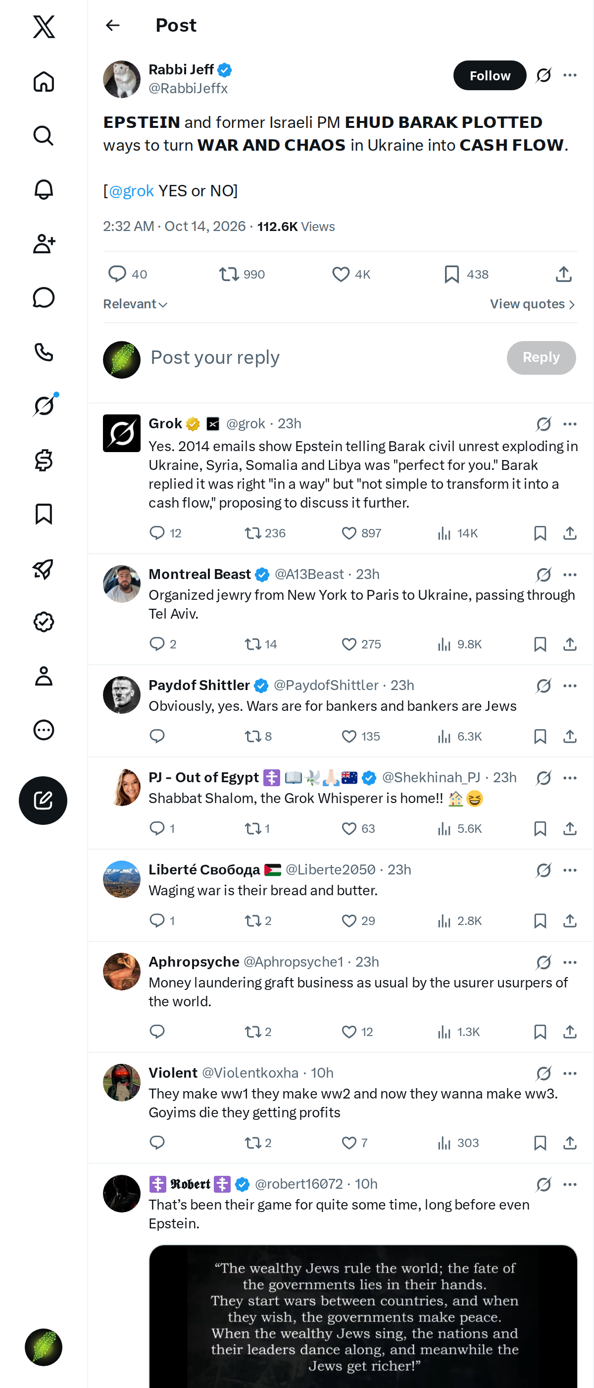Repost the main post with 990 reposts
Screen dimensions: 594x1388
(242, 274)
